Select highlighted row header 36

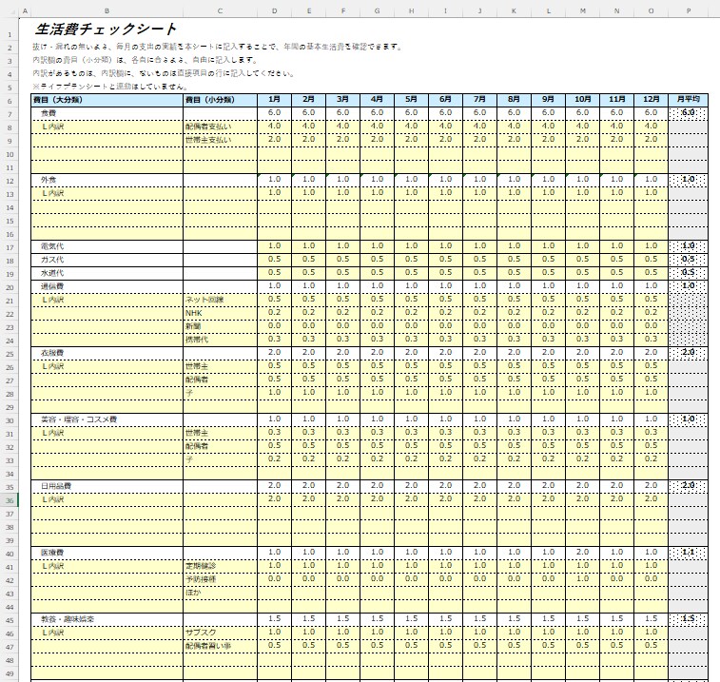10,501
